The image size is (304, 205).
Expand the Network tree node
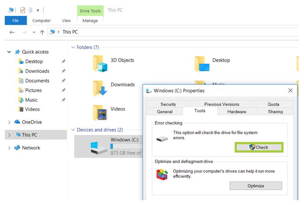pos(9,148)
